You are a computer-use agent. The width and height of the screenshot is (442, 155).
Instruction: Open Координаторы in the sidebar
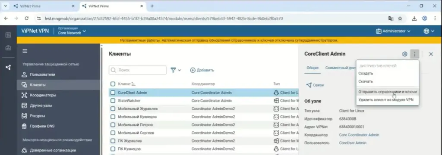(58, 95)
